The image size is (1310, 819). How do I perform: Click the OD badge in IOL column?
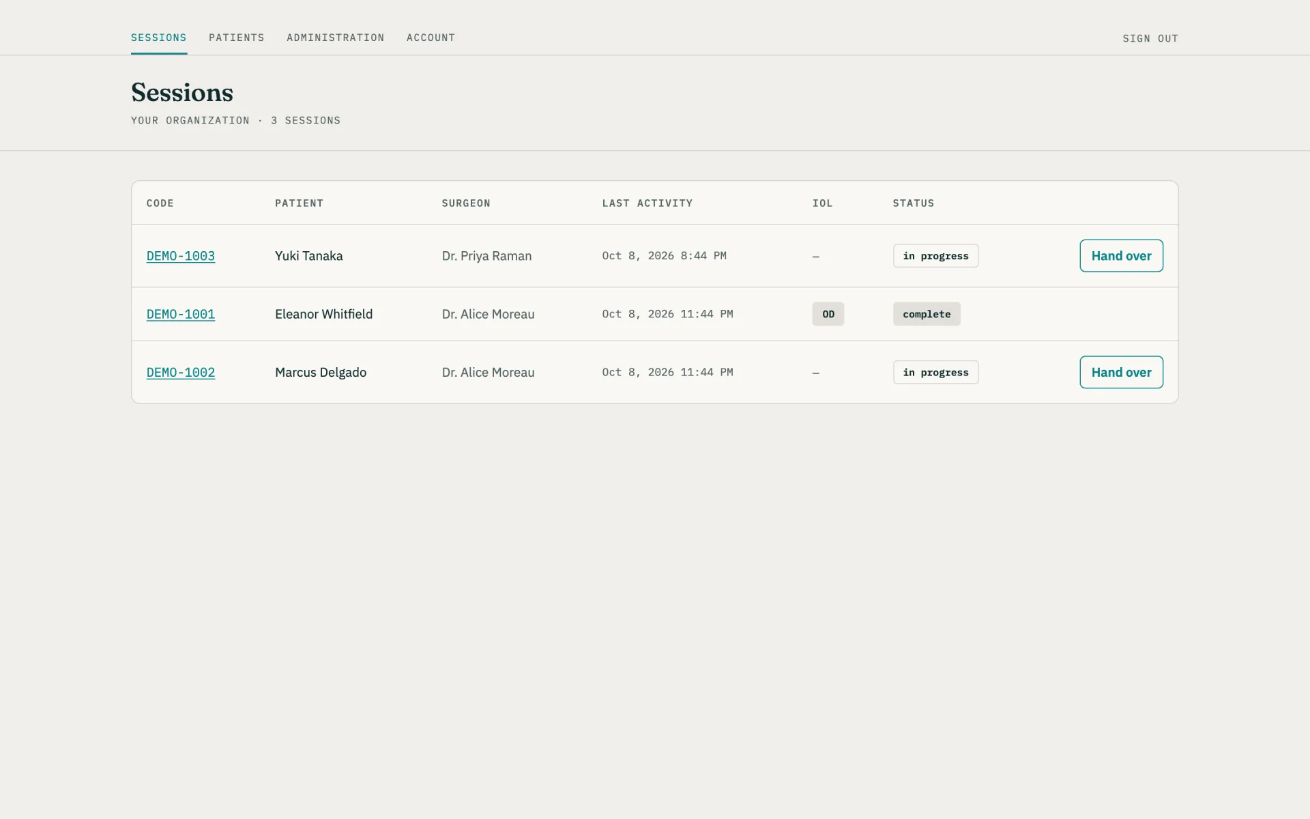tap(828, 314)
